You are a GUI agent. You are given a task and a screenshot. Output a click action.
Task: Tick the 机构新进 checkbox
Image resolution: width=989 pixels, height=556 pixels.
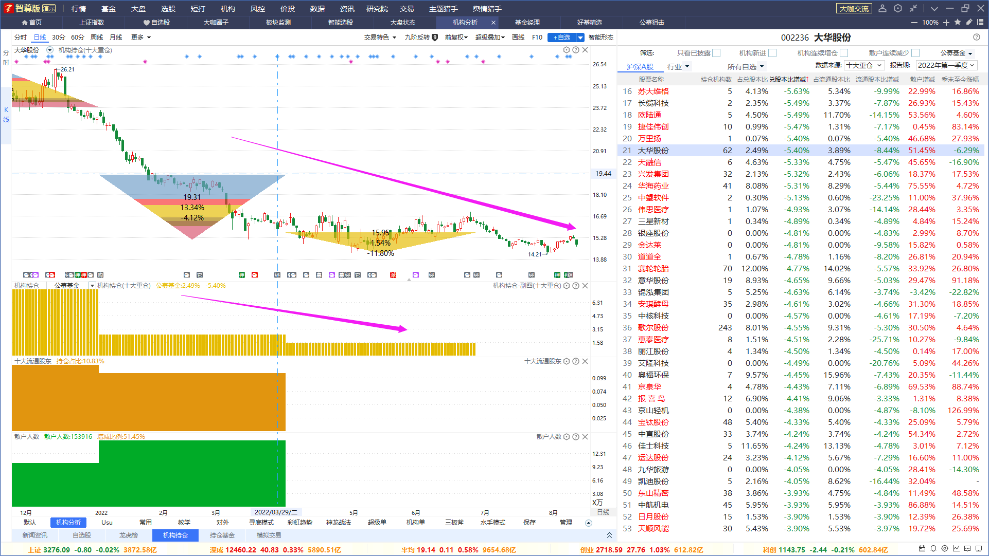click(772, 53)
